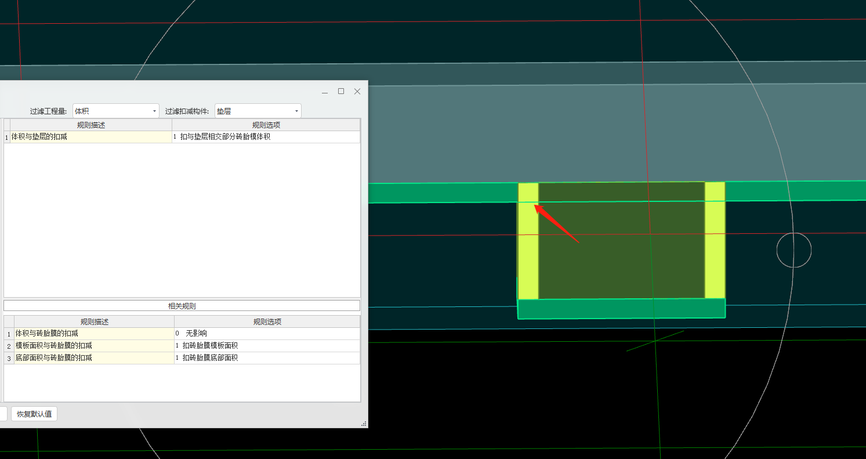Select the row 底部面积与砖胎膜的扣减
The width and height of the screenshot is (866, 459).
pos(94,358)
